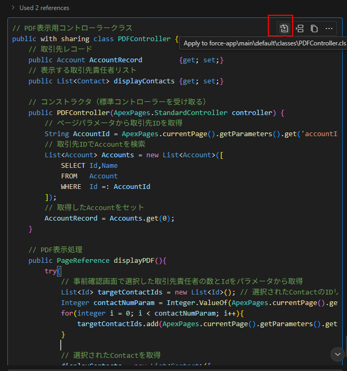
Task: Click the Insert at Cursor icon
Action: coord(299,28)
